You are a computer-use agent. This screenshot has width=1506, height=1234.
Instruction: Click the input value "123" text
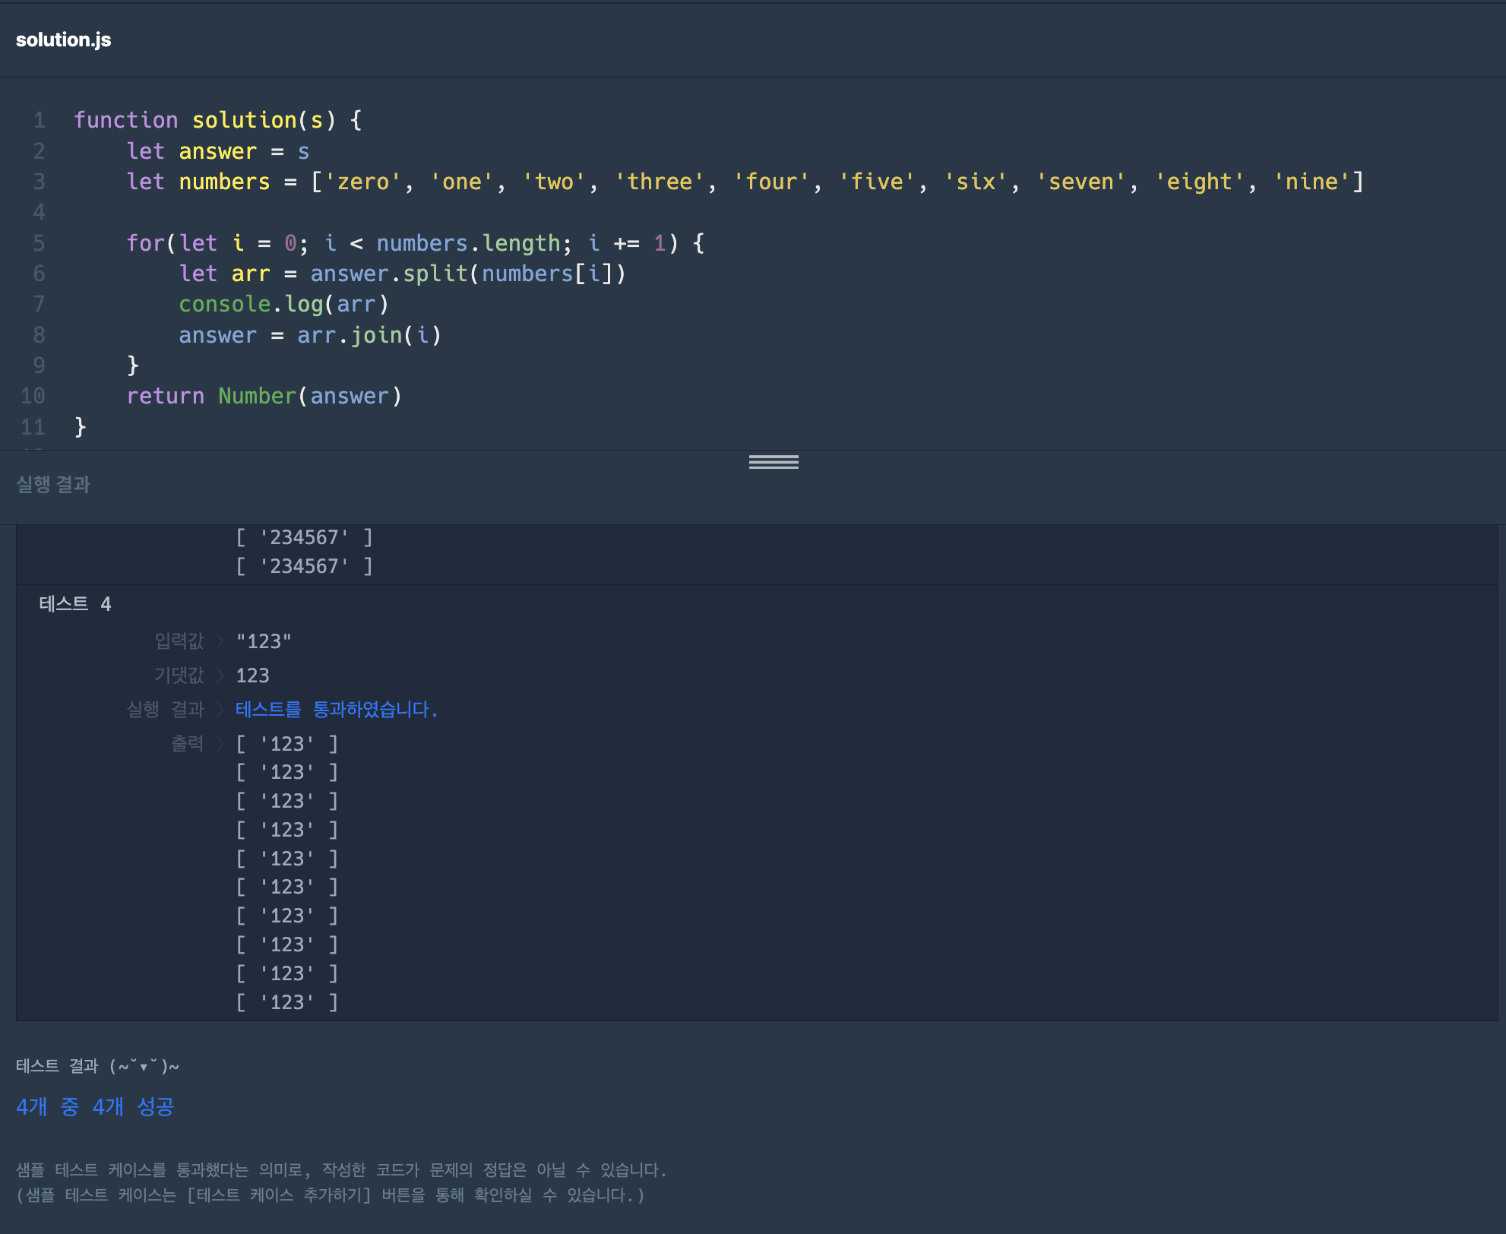tap(263, 641)
